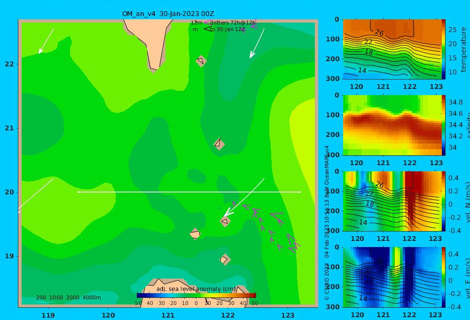
Task: Open the eastward velocity section panel
Action: (x=392, y=277)
